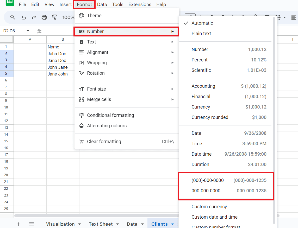This screenshot has width=298, height=228.
Task: Click the sheet horizontal scrollbar
Action: click(97, 216)
